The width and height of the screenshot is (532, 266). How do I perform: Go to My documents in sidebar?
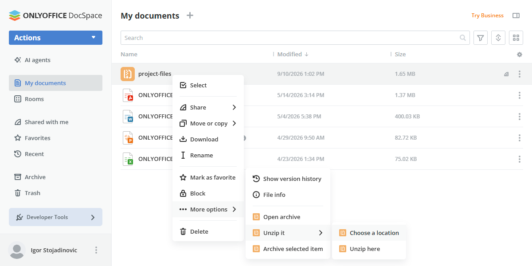pos(55,83)
